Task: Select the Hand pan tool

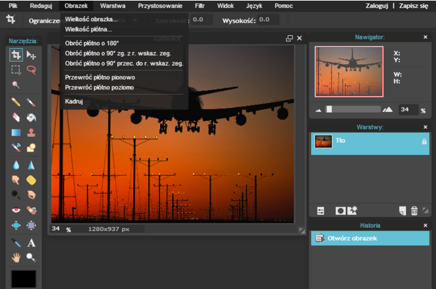Action: (x=16, y=257)
